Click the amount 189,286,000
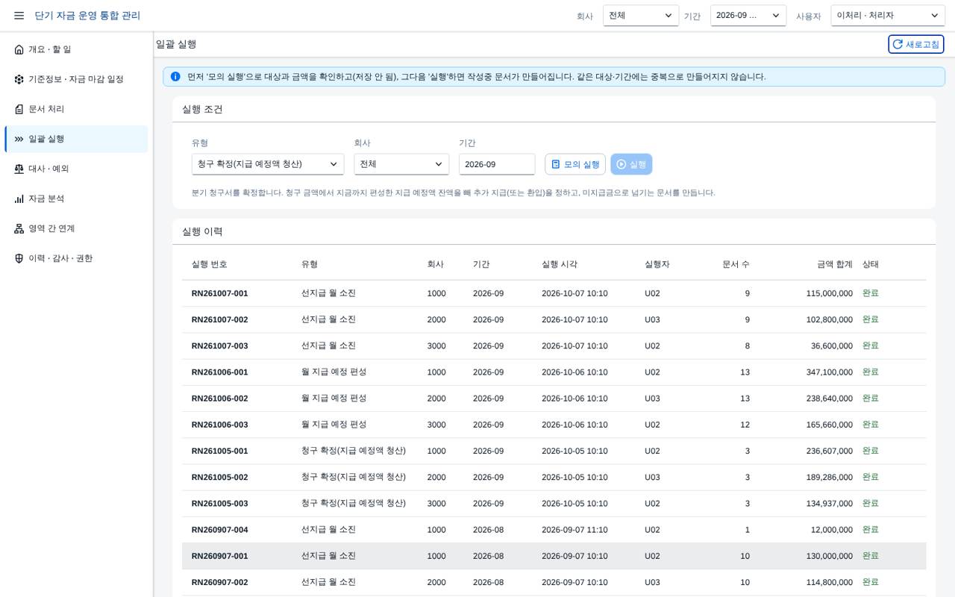The width and height of the screenshot is (955, 597). coord(829,477)
